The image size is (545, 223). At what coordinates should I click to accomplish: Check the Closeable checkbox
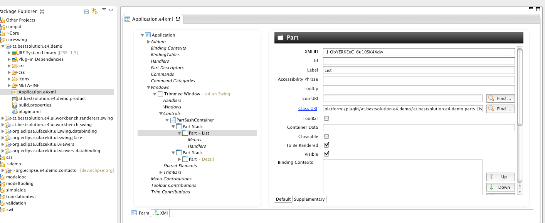click(326, 136)
